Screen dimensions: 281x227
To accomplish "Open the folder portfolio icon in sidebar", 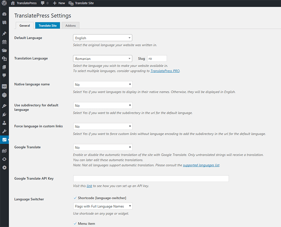I will pyautogui.click(x=4, y=50).
